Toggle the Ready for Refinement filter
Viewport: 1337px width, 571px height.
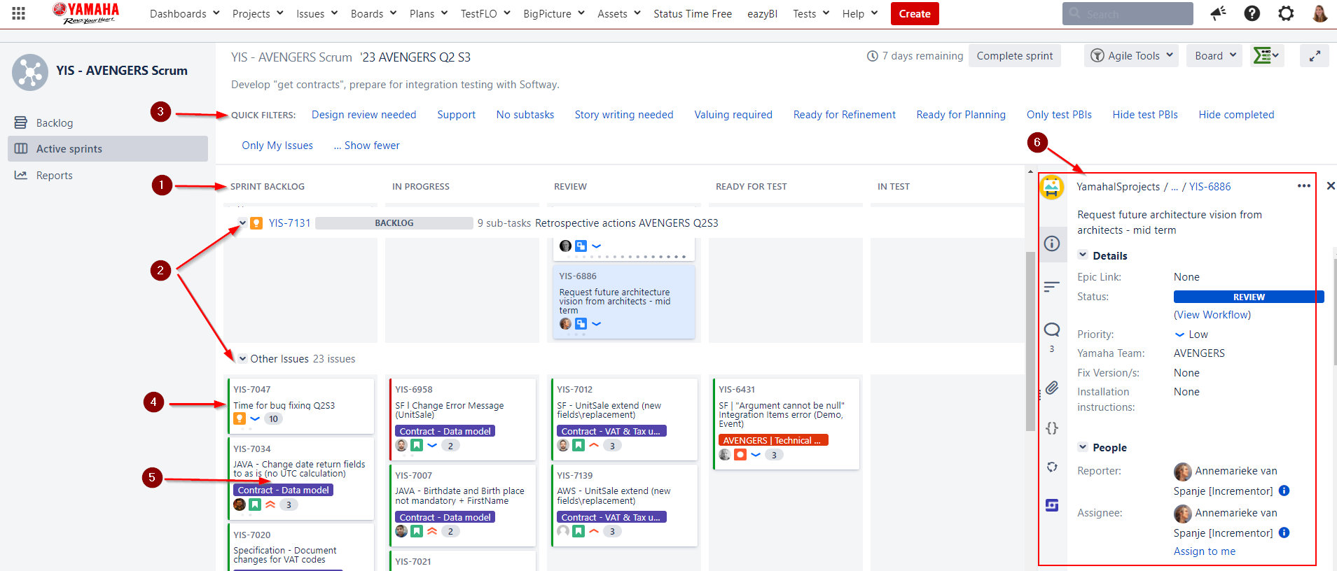(x=845, y=115)
